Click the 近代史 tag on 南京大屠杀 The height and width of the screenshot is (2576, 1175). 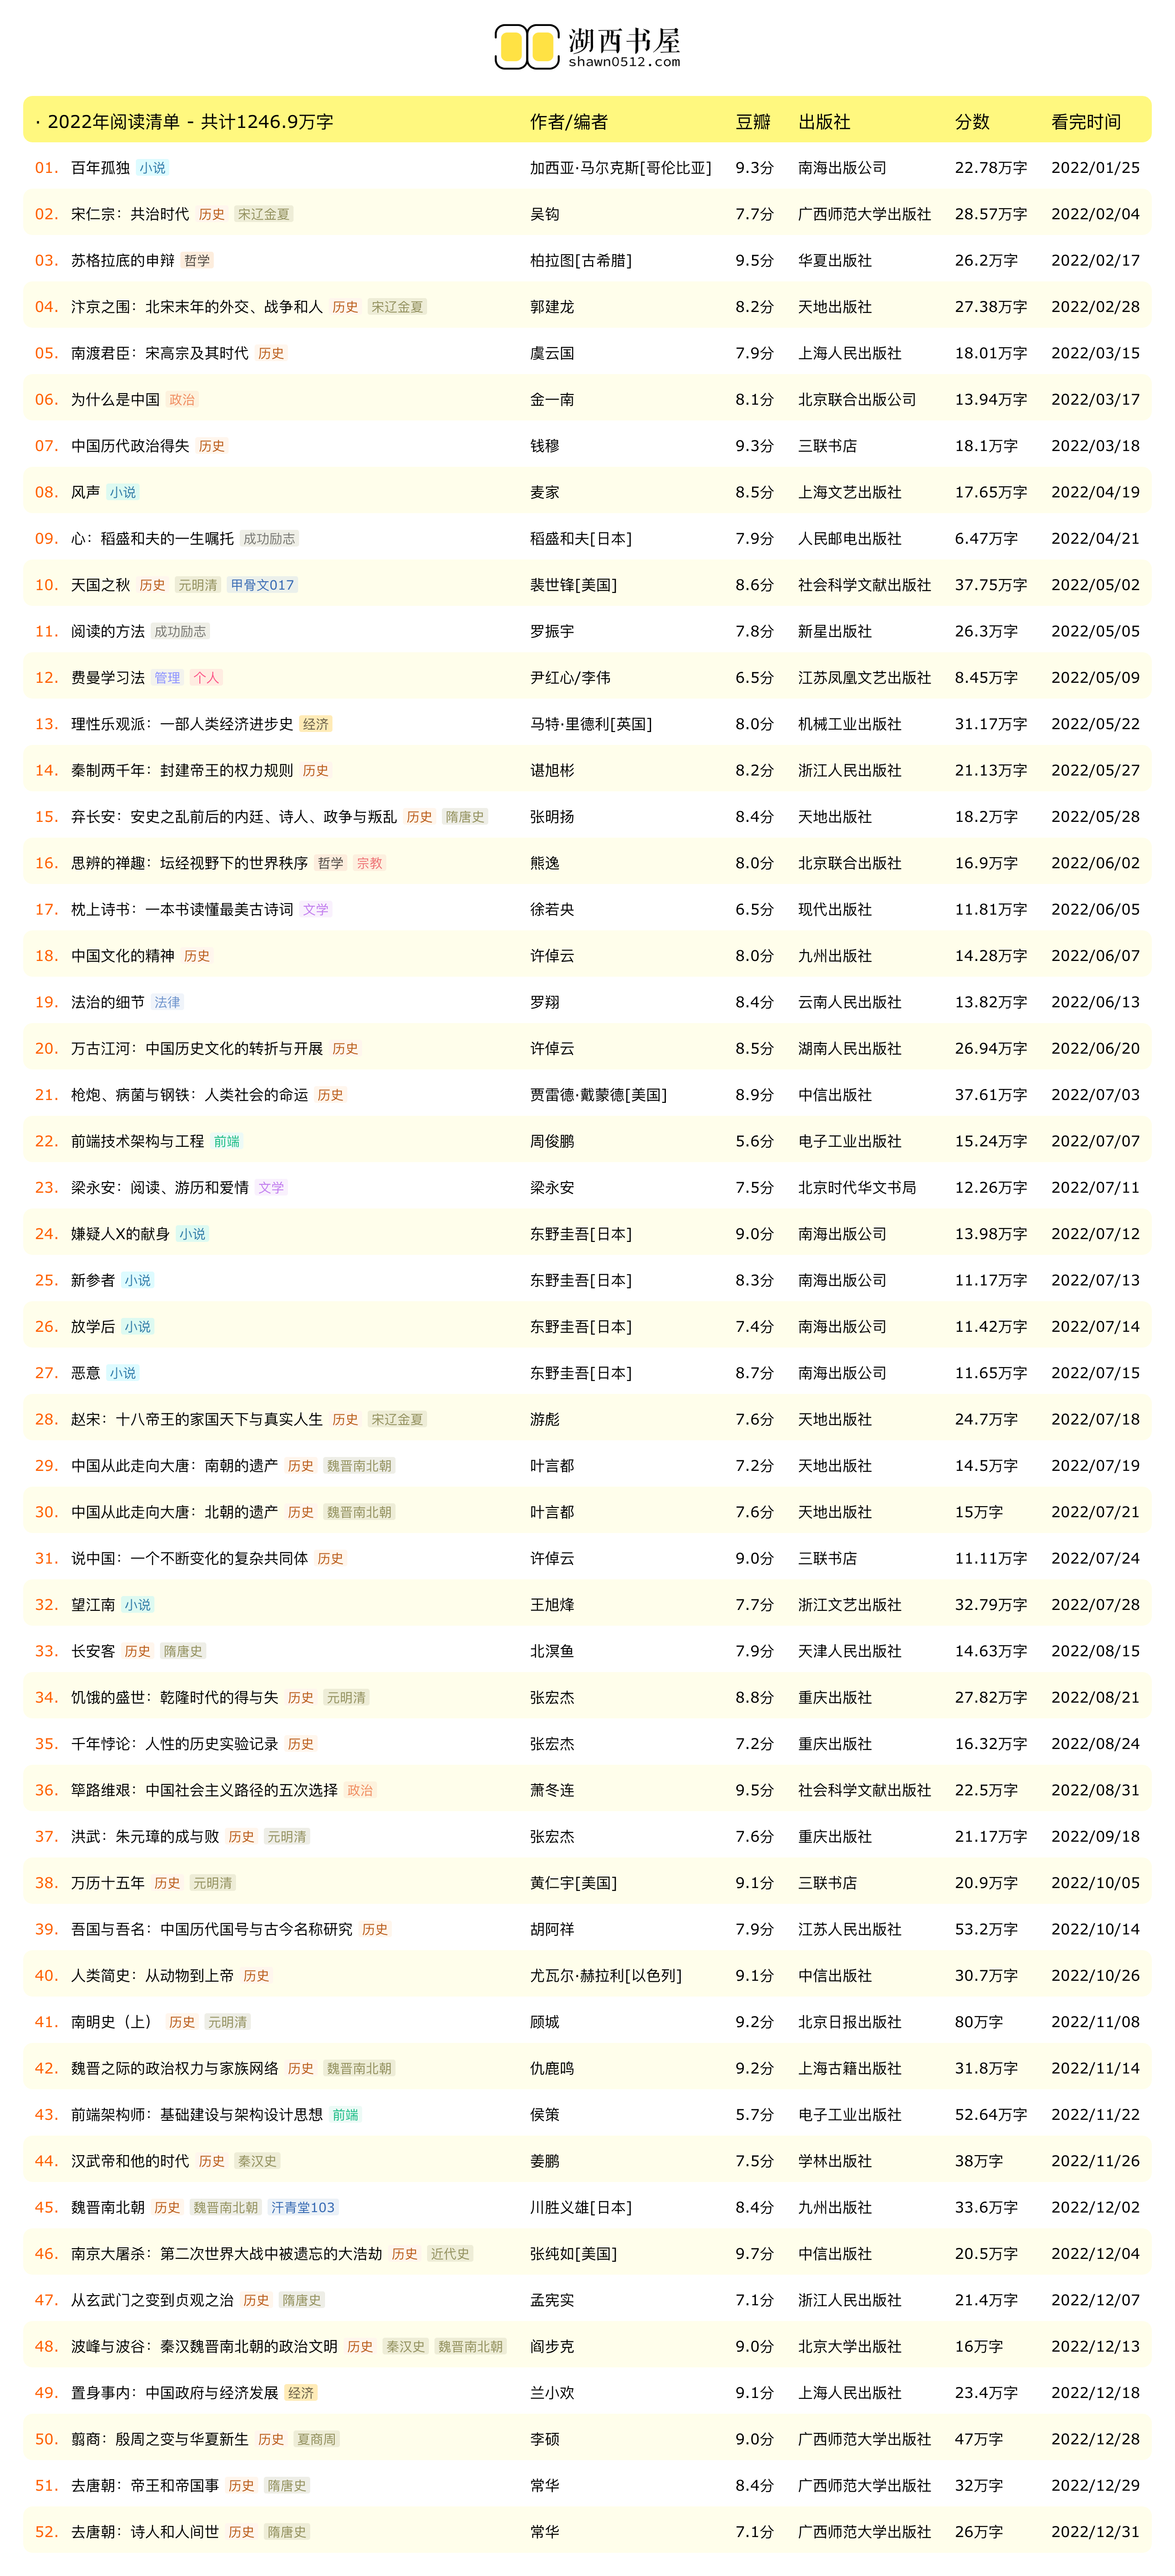click(x=449, y=2254)
